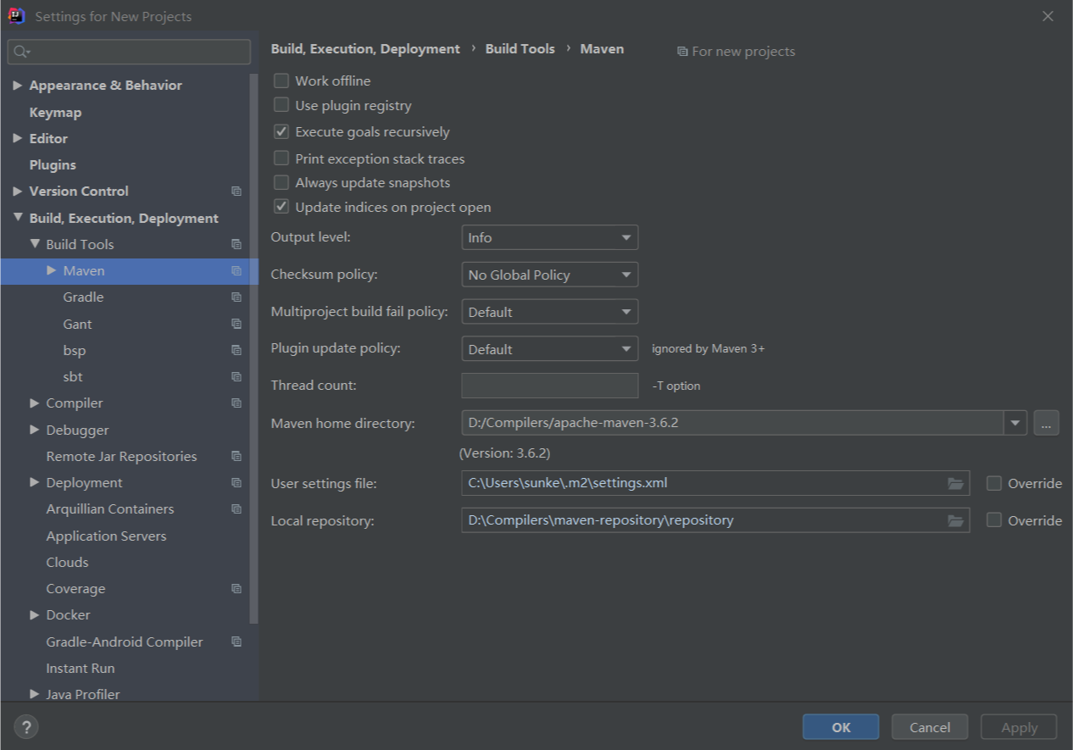The height and width of the screenshot is (750, 1073).
Task: Click the project-level icon next to Build Tools
Action: point(236,244)
